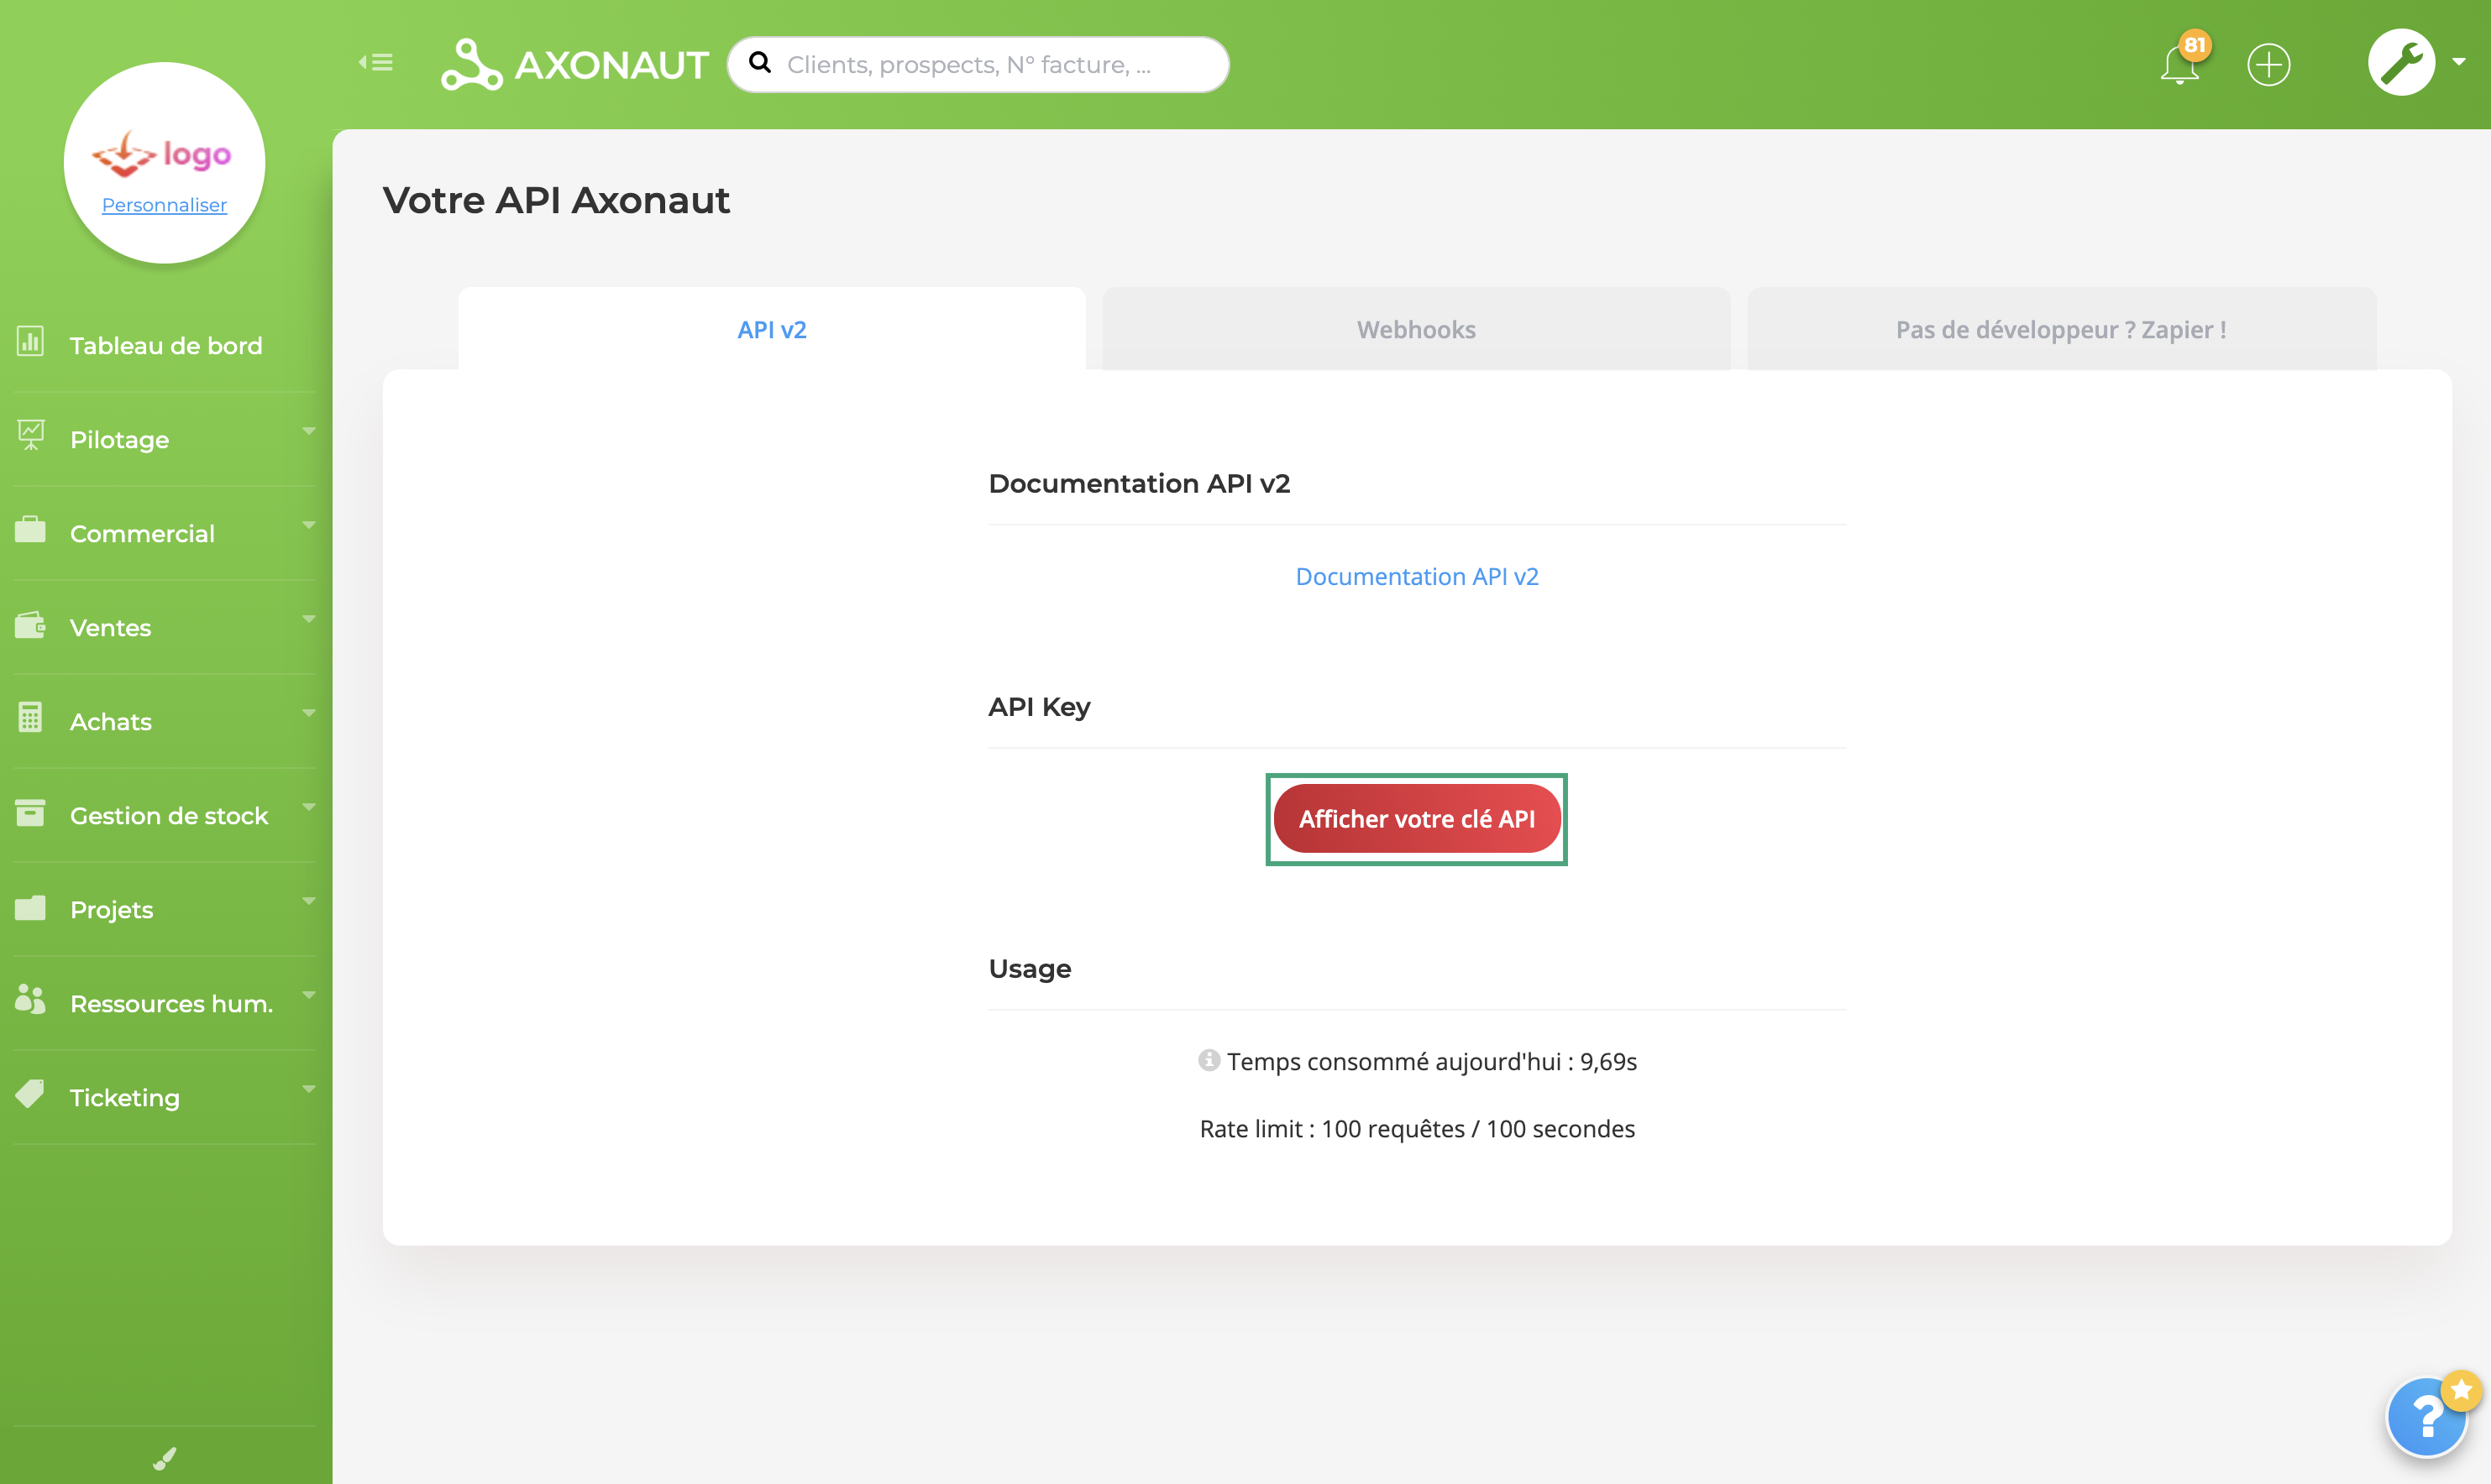
Task: Click the Votre API Axonaut page title
Action: pos(556,200)
